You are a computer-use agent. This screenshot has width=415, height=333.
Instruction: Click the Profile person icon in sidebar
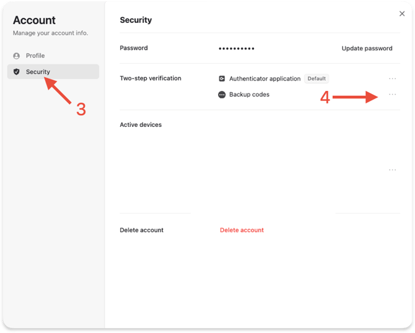tap(17, 56)
